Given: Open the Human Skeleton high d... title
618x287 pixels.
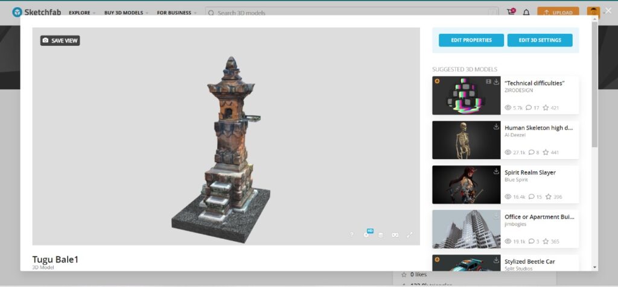Looking at the screenshot, I should [x=539, y=128].
